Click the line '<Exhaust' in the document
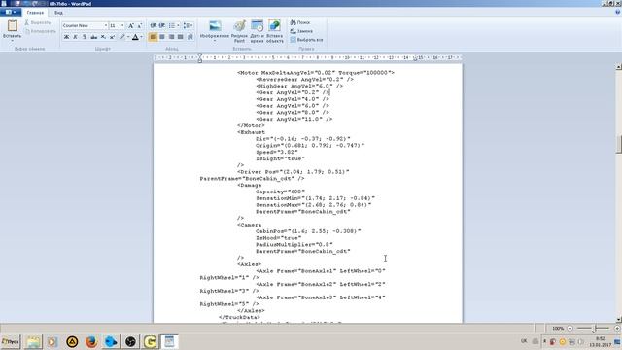 [x=251, y=132]
